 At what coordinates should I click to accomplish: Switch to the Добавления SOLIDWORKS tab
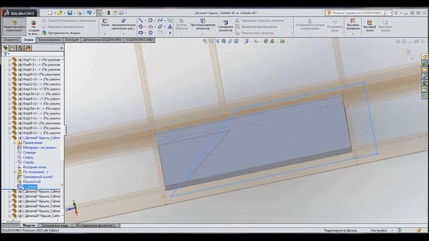103,40
